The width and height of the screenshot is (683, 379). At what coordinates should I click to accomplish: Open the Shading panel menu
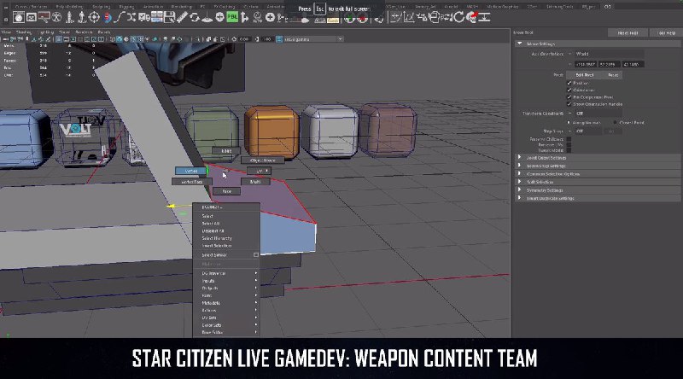[24, 32]
